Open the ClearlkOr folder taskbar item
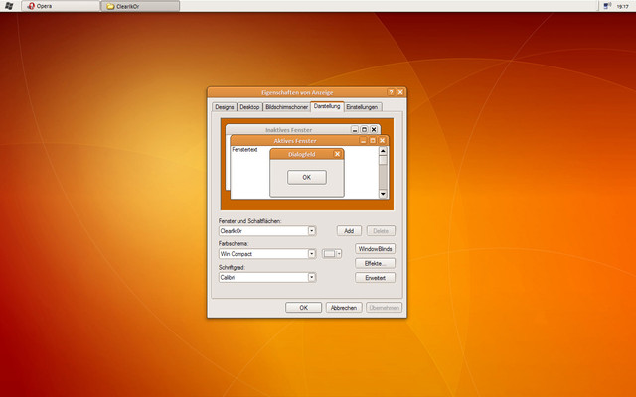The image size is (636, 397). tap(140, 6)
